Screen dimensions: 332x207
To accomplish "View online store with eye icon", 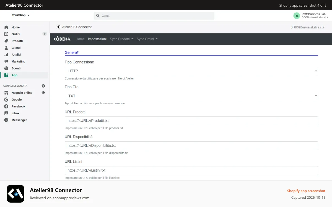I will [x=43, y=93].
